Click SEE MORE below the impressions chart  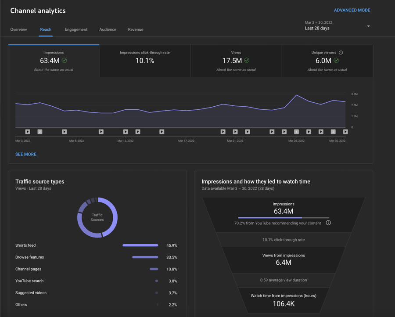(26, 154)
